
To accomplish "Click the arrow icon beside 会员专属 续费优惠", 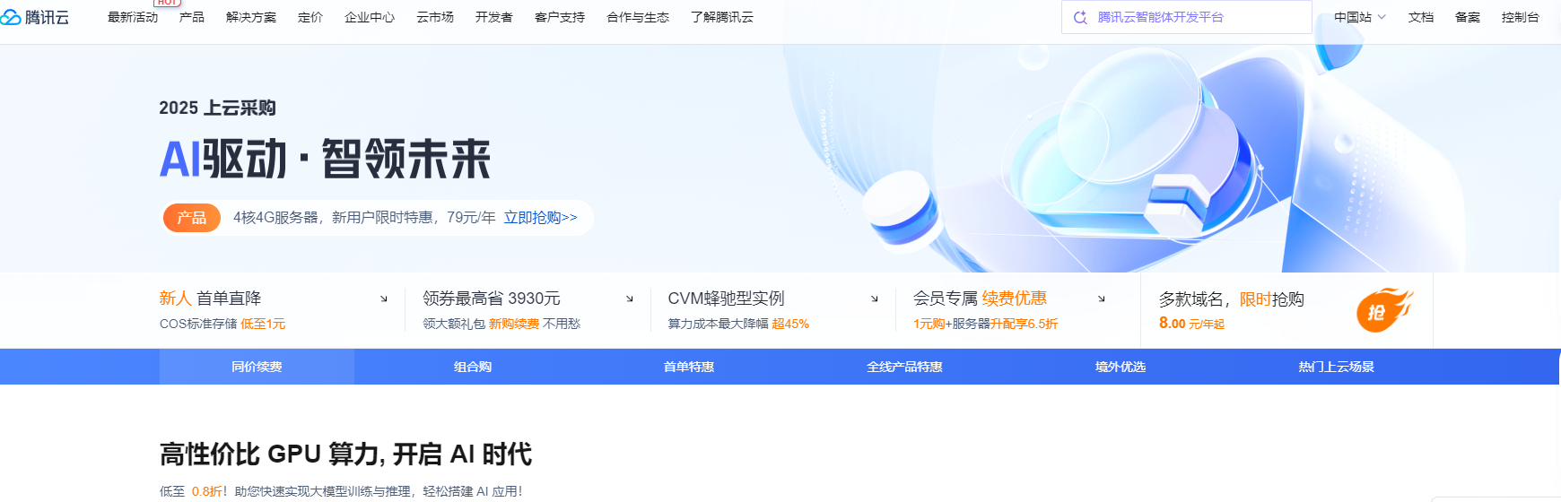I will coord(1102,299).
